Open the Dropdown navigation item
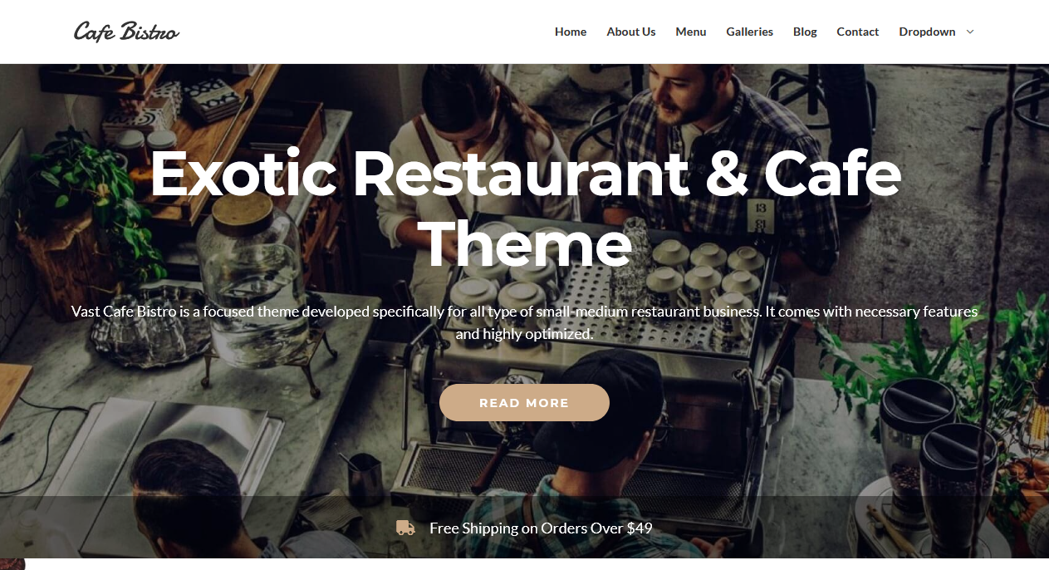Viewport: 1049px width, 570px height. pyautogui.click(x=927, y=32)
